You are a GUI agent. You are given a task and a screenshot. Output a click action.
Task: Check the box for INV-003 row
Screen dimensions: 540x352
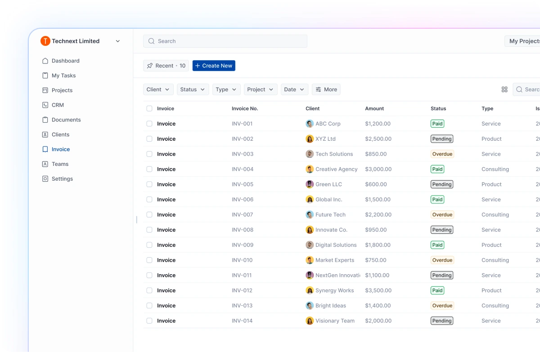[x=149, y=154]
